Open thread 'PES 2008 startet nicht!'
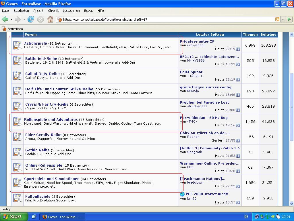This screenshot has width=294, height=221. tap(207, 194)
